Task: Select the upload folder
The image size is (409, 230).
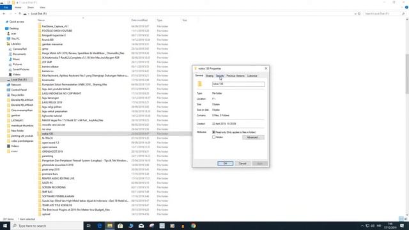Action: coord(46,214)
